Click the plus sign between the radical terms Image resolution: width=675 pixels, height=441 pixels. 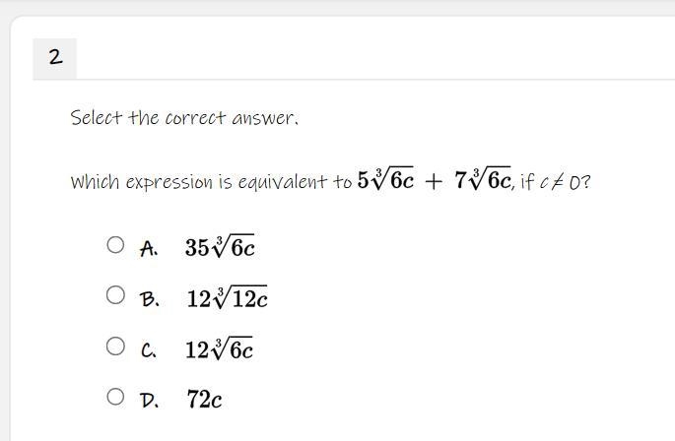[434, 181]
